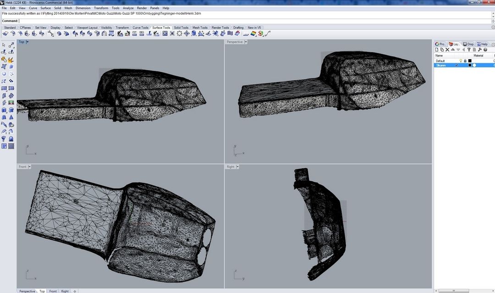Click the dashed circle icon in Surface Tools toolbar
This screenshot has width=495, height=293.
pos(179,33)
